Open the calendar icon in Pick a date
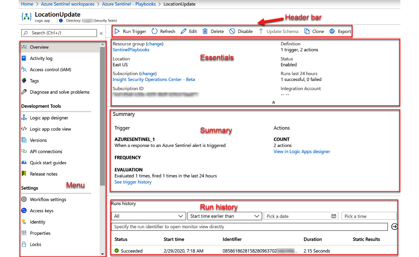This screenshot has height=257, width=419. point(334,216)
